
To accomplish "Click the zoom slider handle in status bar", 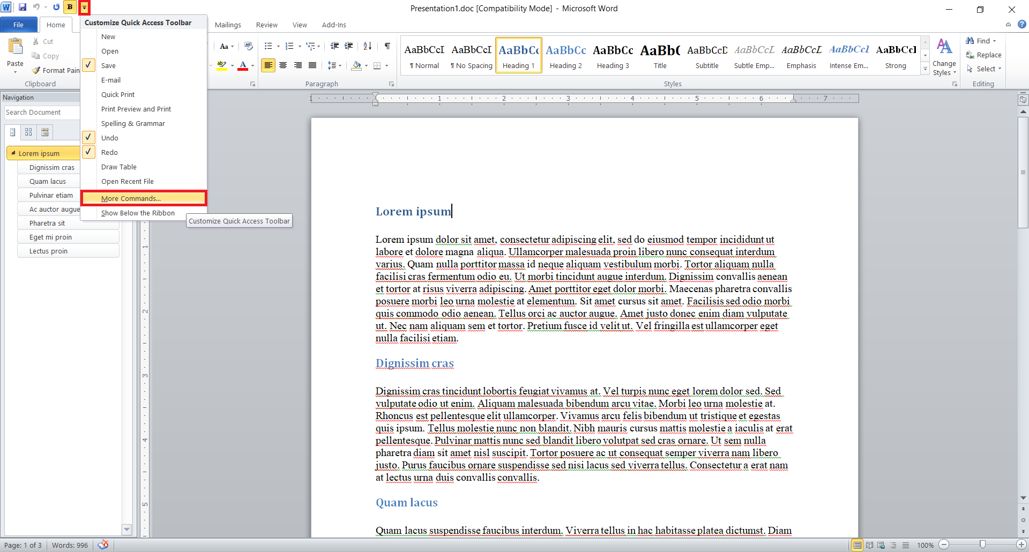I will 982,545.
